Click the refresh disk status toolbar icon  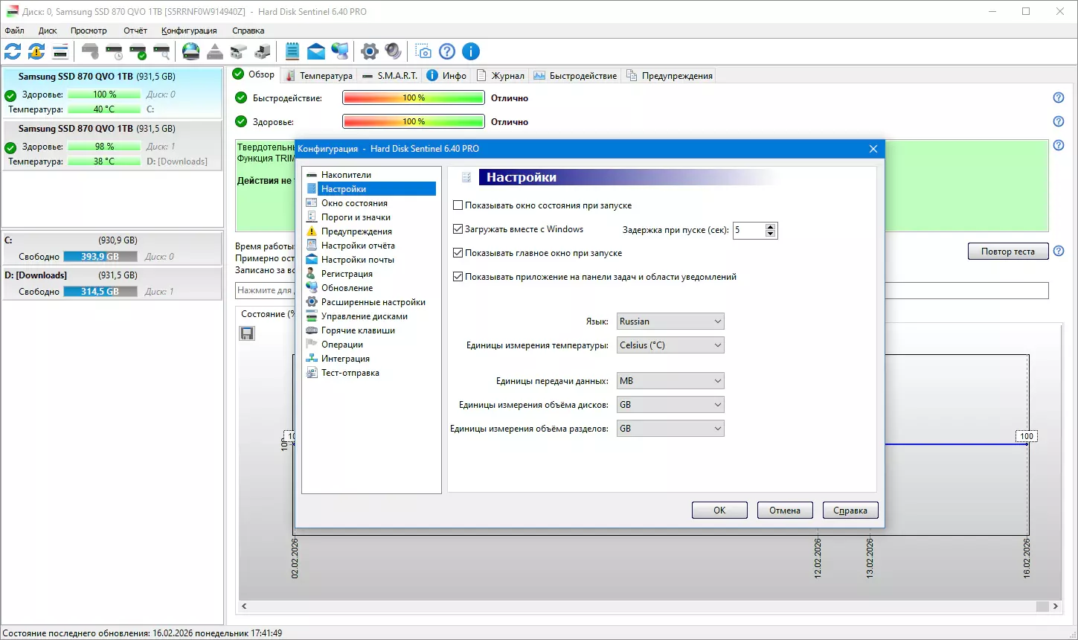pos(13,51)
